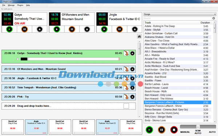Image resolution: width=218 pixels, height=136 pixels.
Task: Click orange arrow on Tinie Tempah row
Action: click(126, 87)
